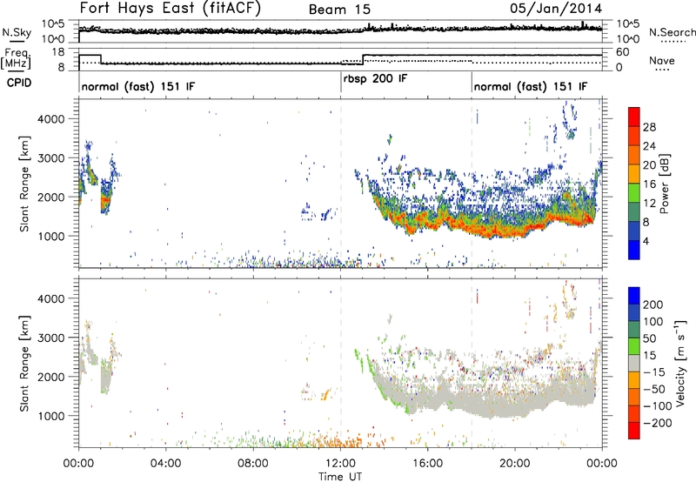
Task: Select 'normal (fast) 151 IF' starting at 18:00
Action: click(531, 86)
